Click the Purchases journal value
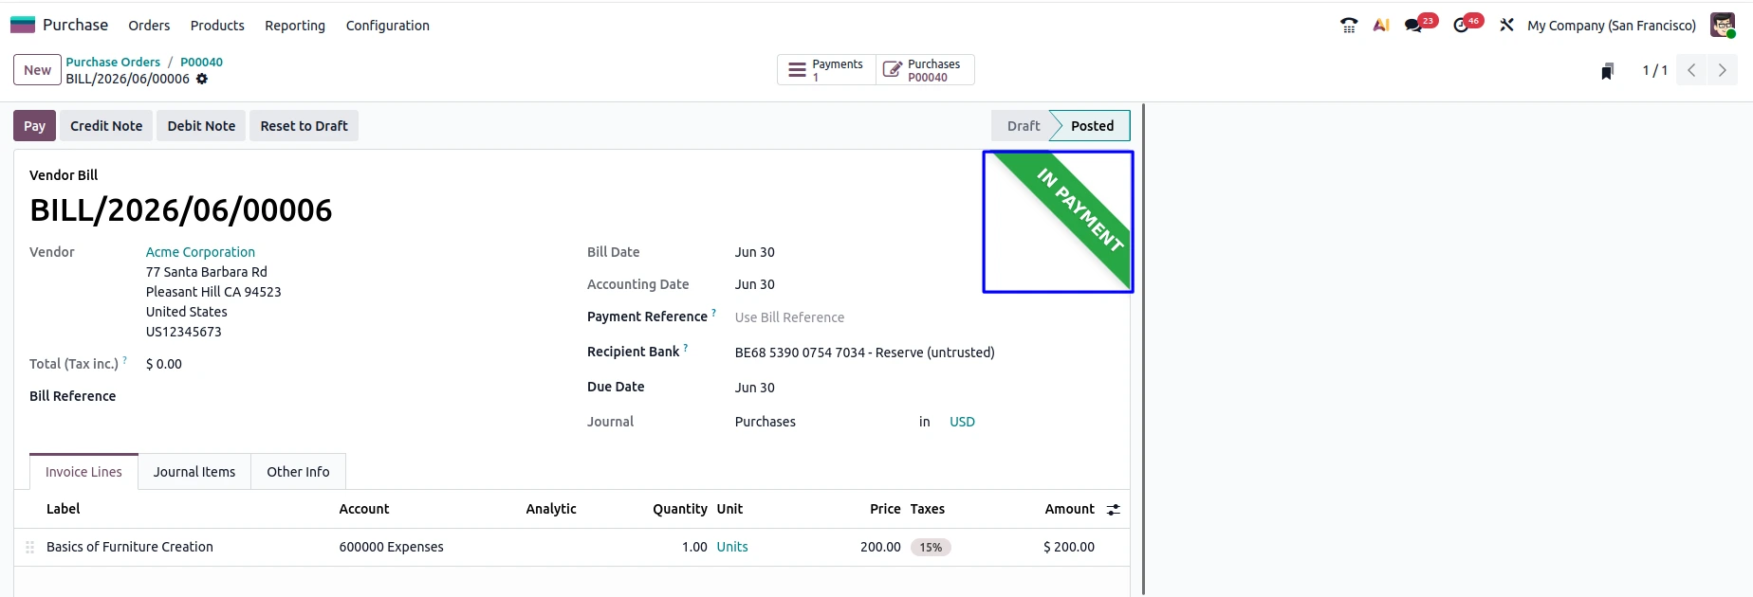The height and width of the screenshot is (597, 1753). click(x=765, y=422)
